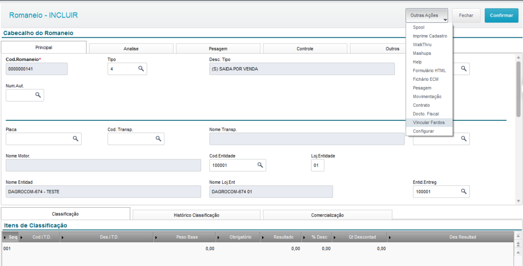Choose Configurar menu item
Screen dimensions: 523x266
point(429,131)
